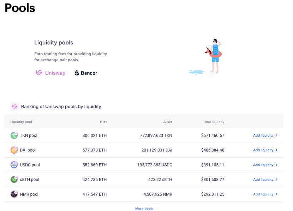Add liquidity to the sETH pool
The height and width of the screenshot is (211, 293).
(263, 179)
